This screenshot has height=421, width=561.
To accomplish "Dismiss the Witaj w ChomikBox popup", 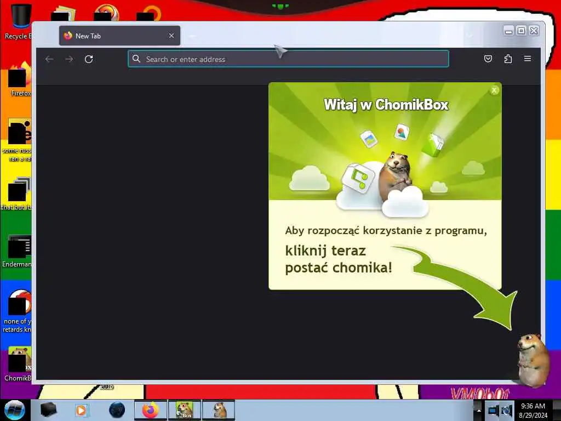I will (494, 90).
